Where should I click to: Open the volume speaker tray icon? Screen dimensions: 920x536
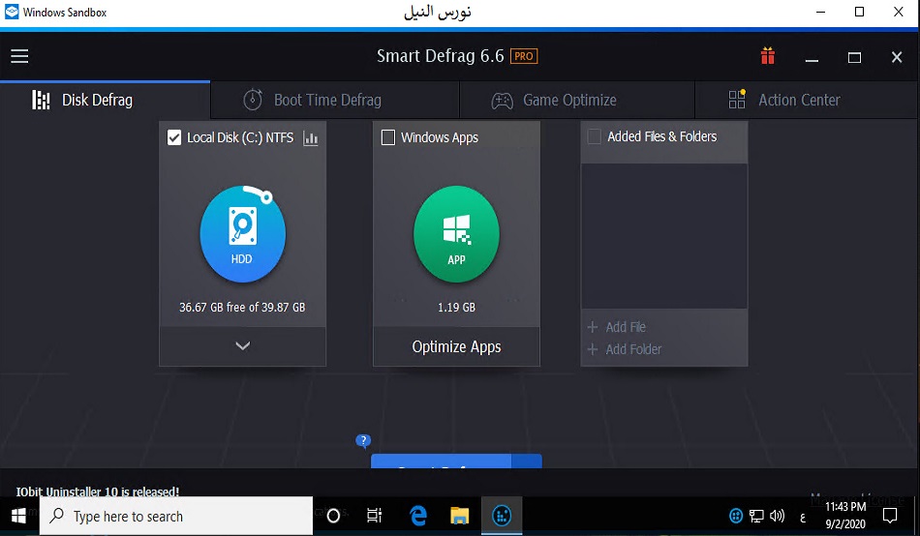coord(778,516)
